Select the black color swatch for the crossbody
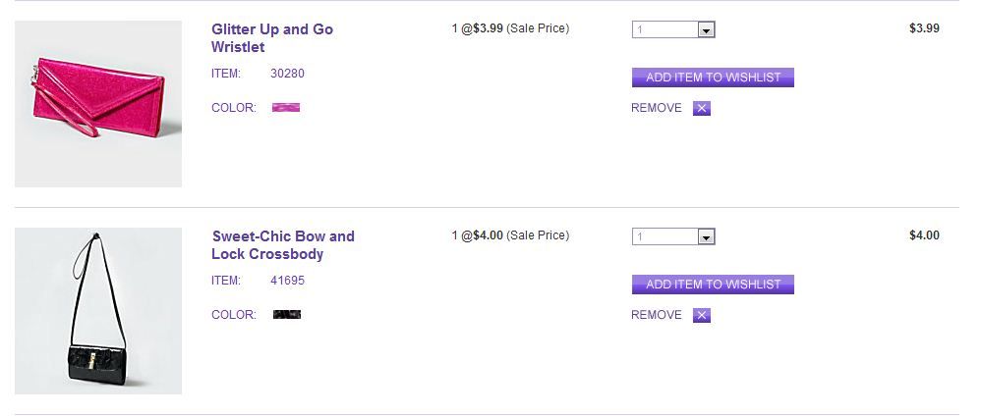This screenshot has width=982, height=416. point(287,315)
